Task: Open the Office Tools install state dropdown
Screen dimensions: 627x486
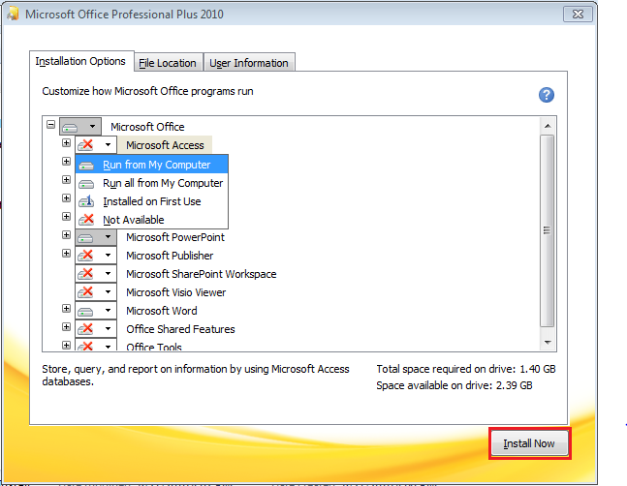Action: (x=96, y=345)
